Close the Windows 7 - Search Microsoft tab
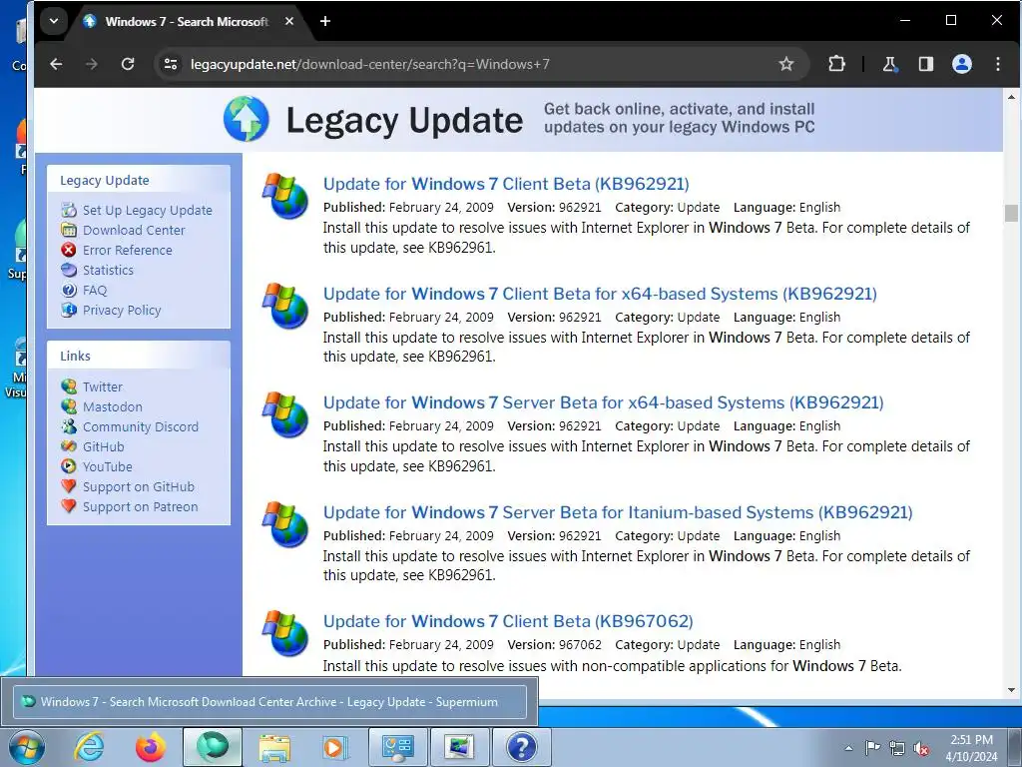The height and width of the screenshot is (767, 1022). 289,21
